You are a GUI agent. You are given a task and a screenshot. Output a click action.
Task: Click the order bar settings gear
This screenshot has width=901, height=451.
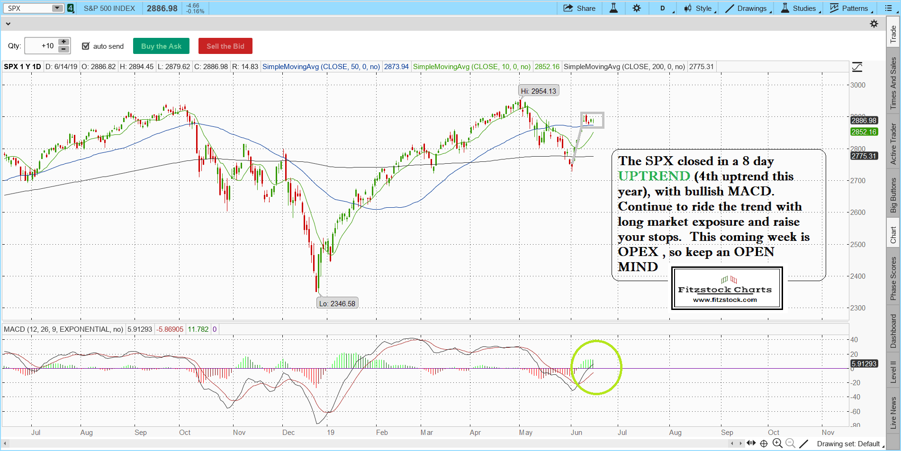pos(874,24)
